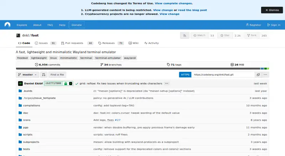This screenshot has height=156, width=285.
Task: Click the green commit status checkmark
Action: (x=77, y=84)
